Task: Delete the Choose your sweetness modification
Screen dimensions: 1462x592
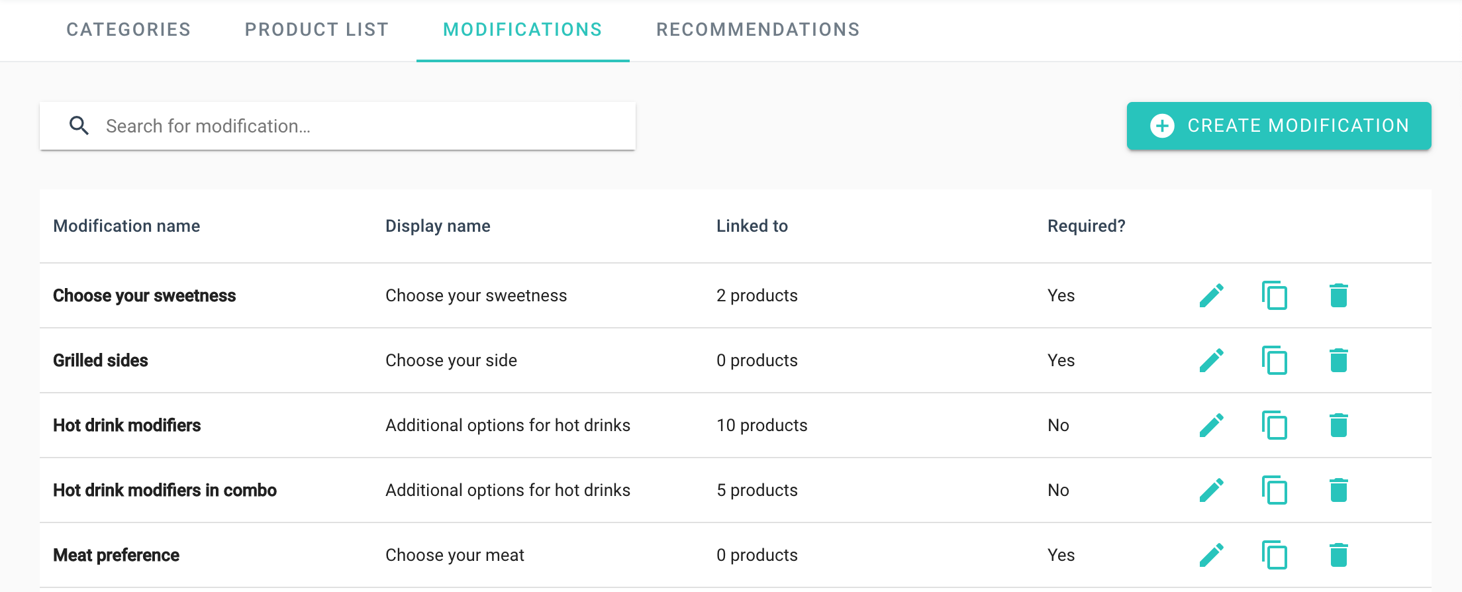Action: coord(1338,295)
